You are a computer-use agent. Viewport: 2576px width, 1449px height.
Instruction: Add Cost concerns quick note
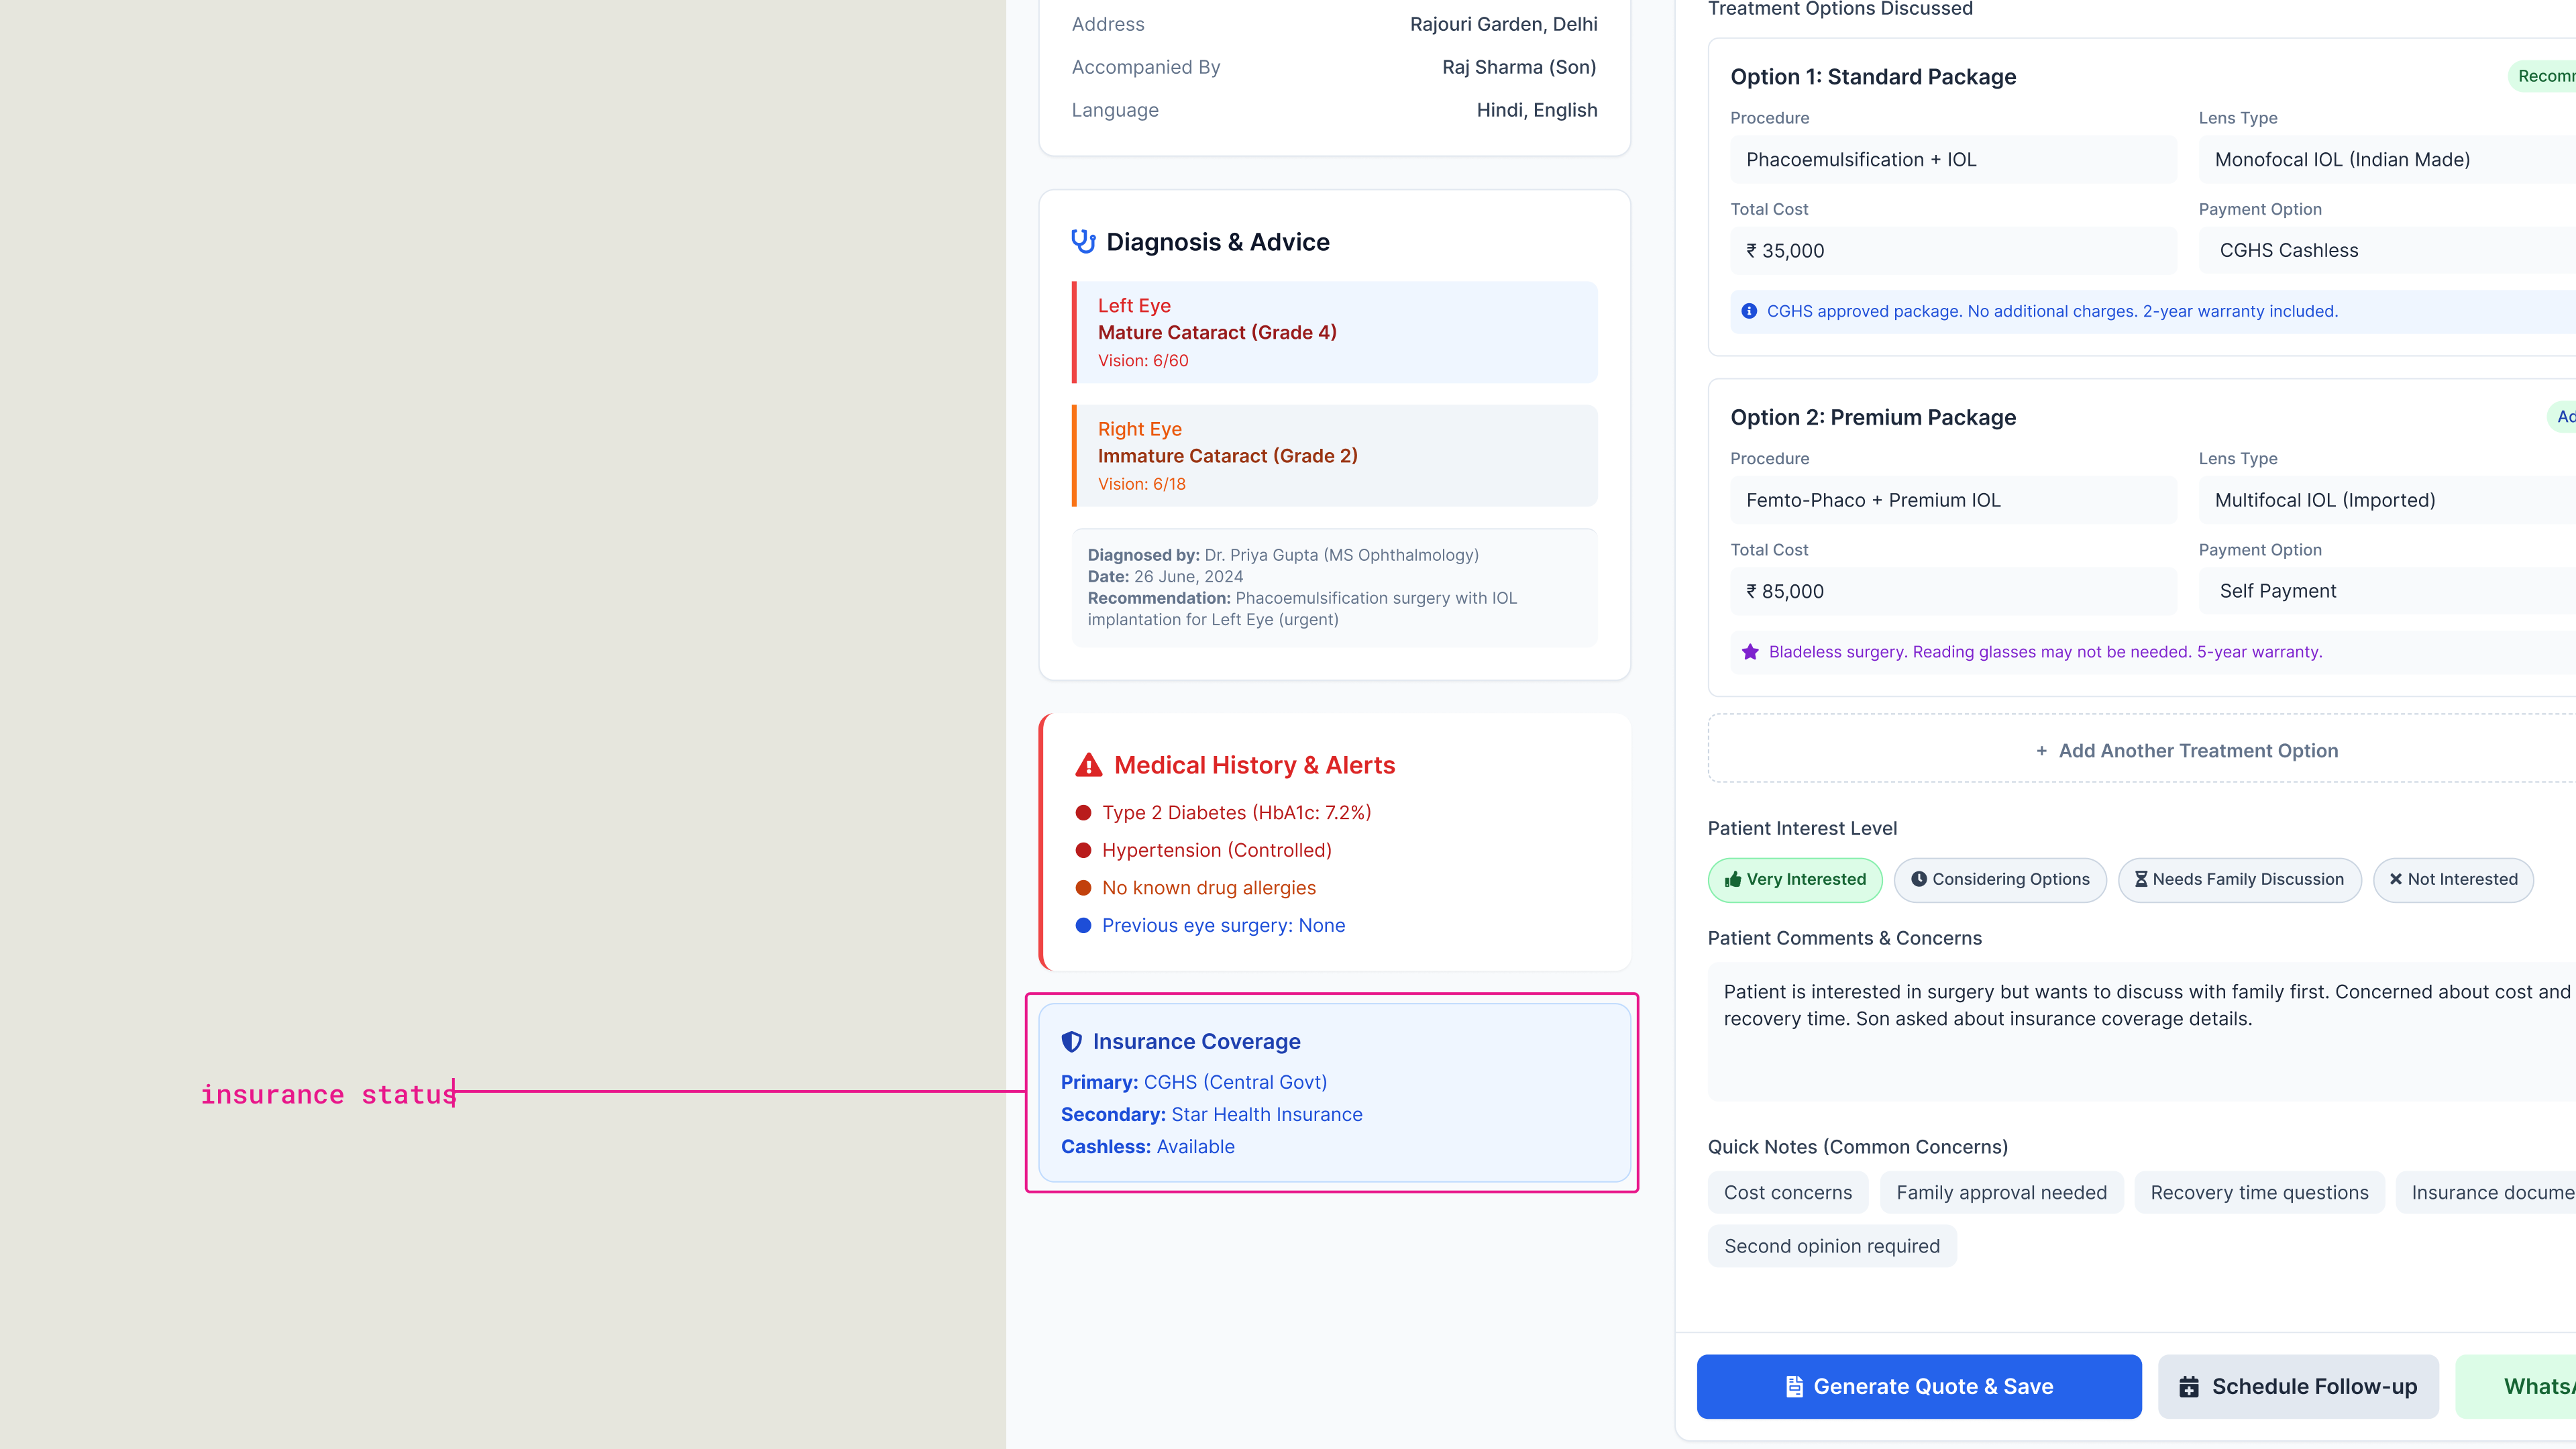coord(1788,1193)
